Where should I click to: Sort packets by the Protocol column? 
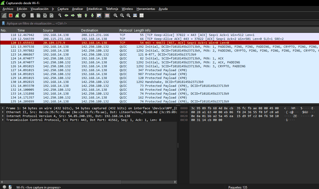[x=126, y=30]
